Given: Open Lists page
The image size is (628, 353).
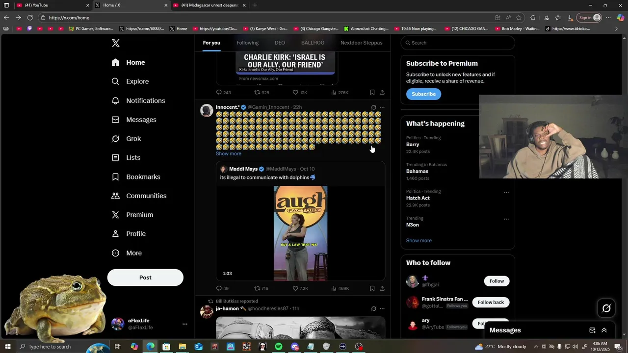Looking at the screenshot, I should (x=126, y=157).
